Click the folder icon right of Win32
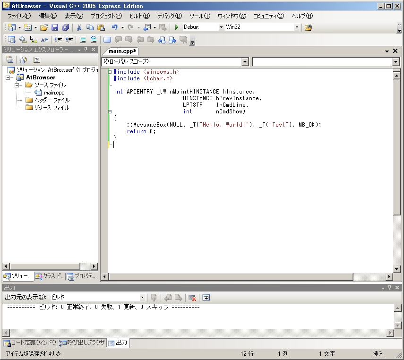 (x=309, y=27)
